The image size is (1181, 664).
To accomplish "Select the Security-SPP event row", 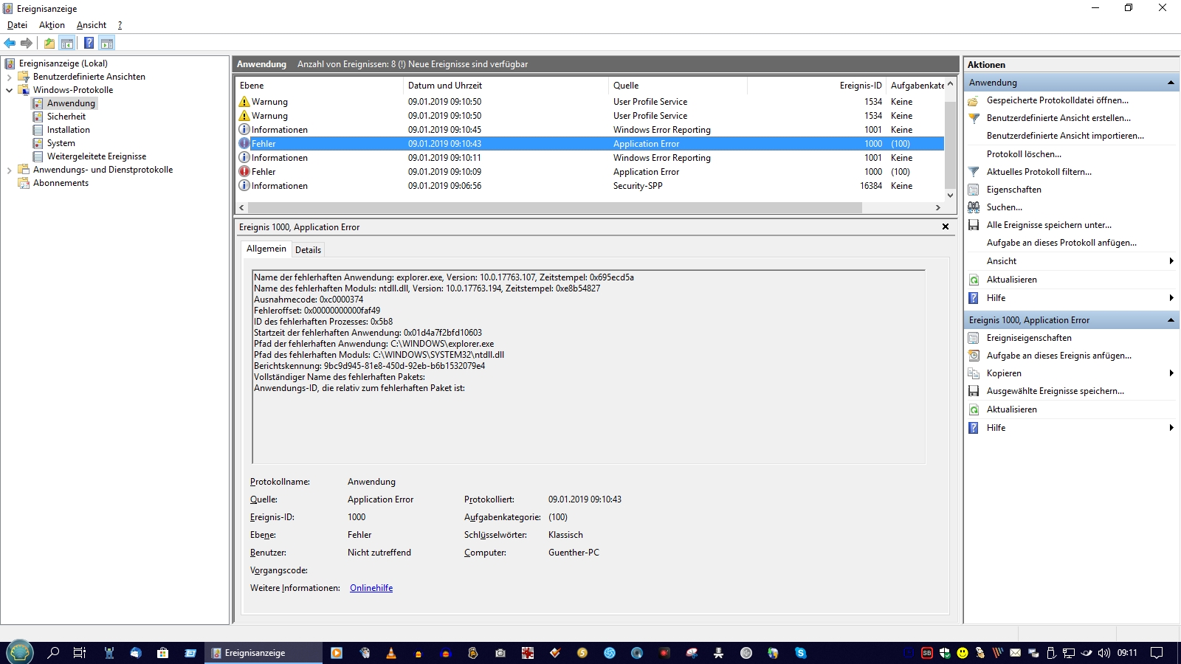I will click(x=590, y=186).
